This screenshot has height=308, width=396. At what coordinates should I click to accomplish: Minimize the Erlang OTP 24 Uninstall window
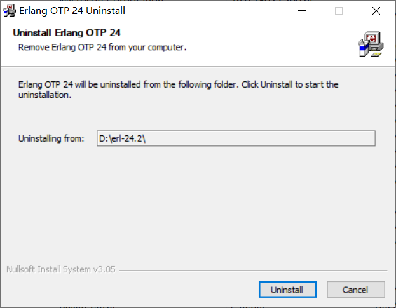(310, 11)
